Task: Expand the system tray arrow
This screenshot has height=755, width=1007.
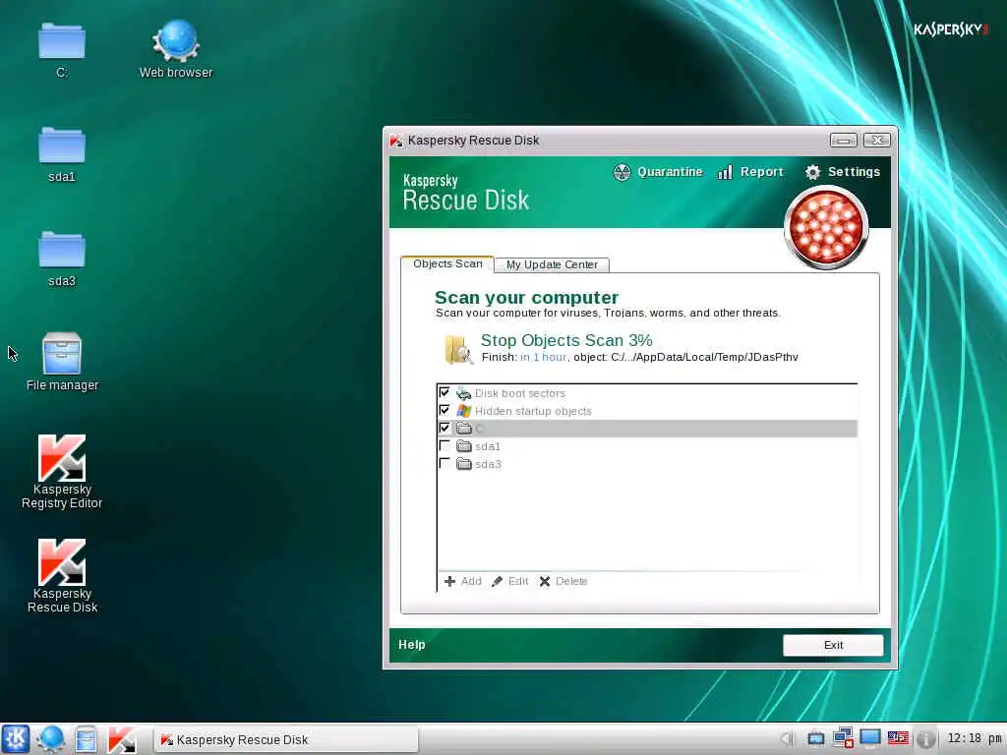Action: [788, 739]
